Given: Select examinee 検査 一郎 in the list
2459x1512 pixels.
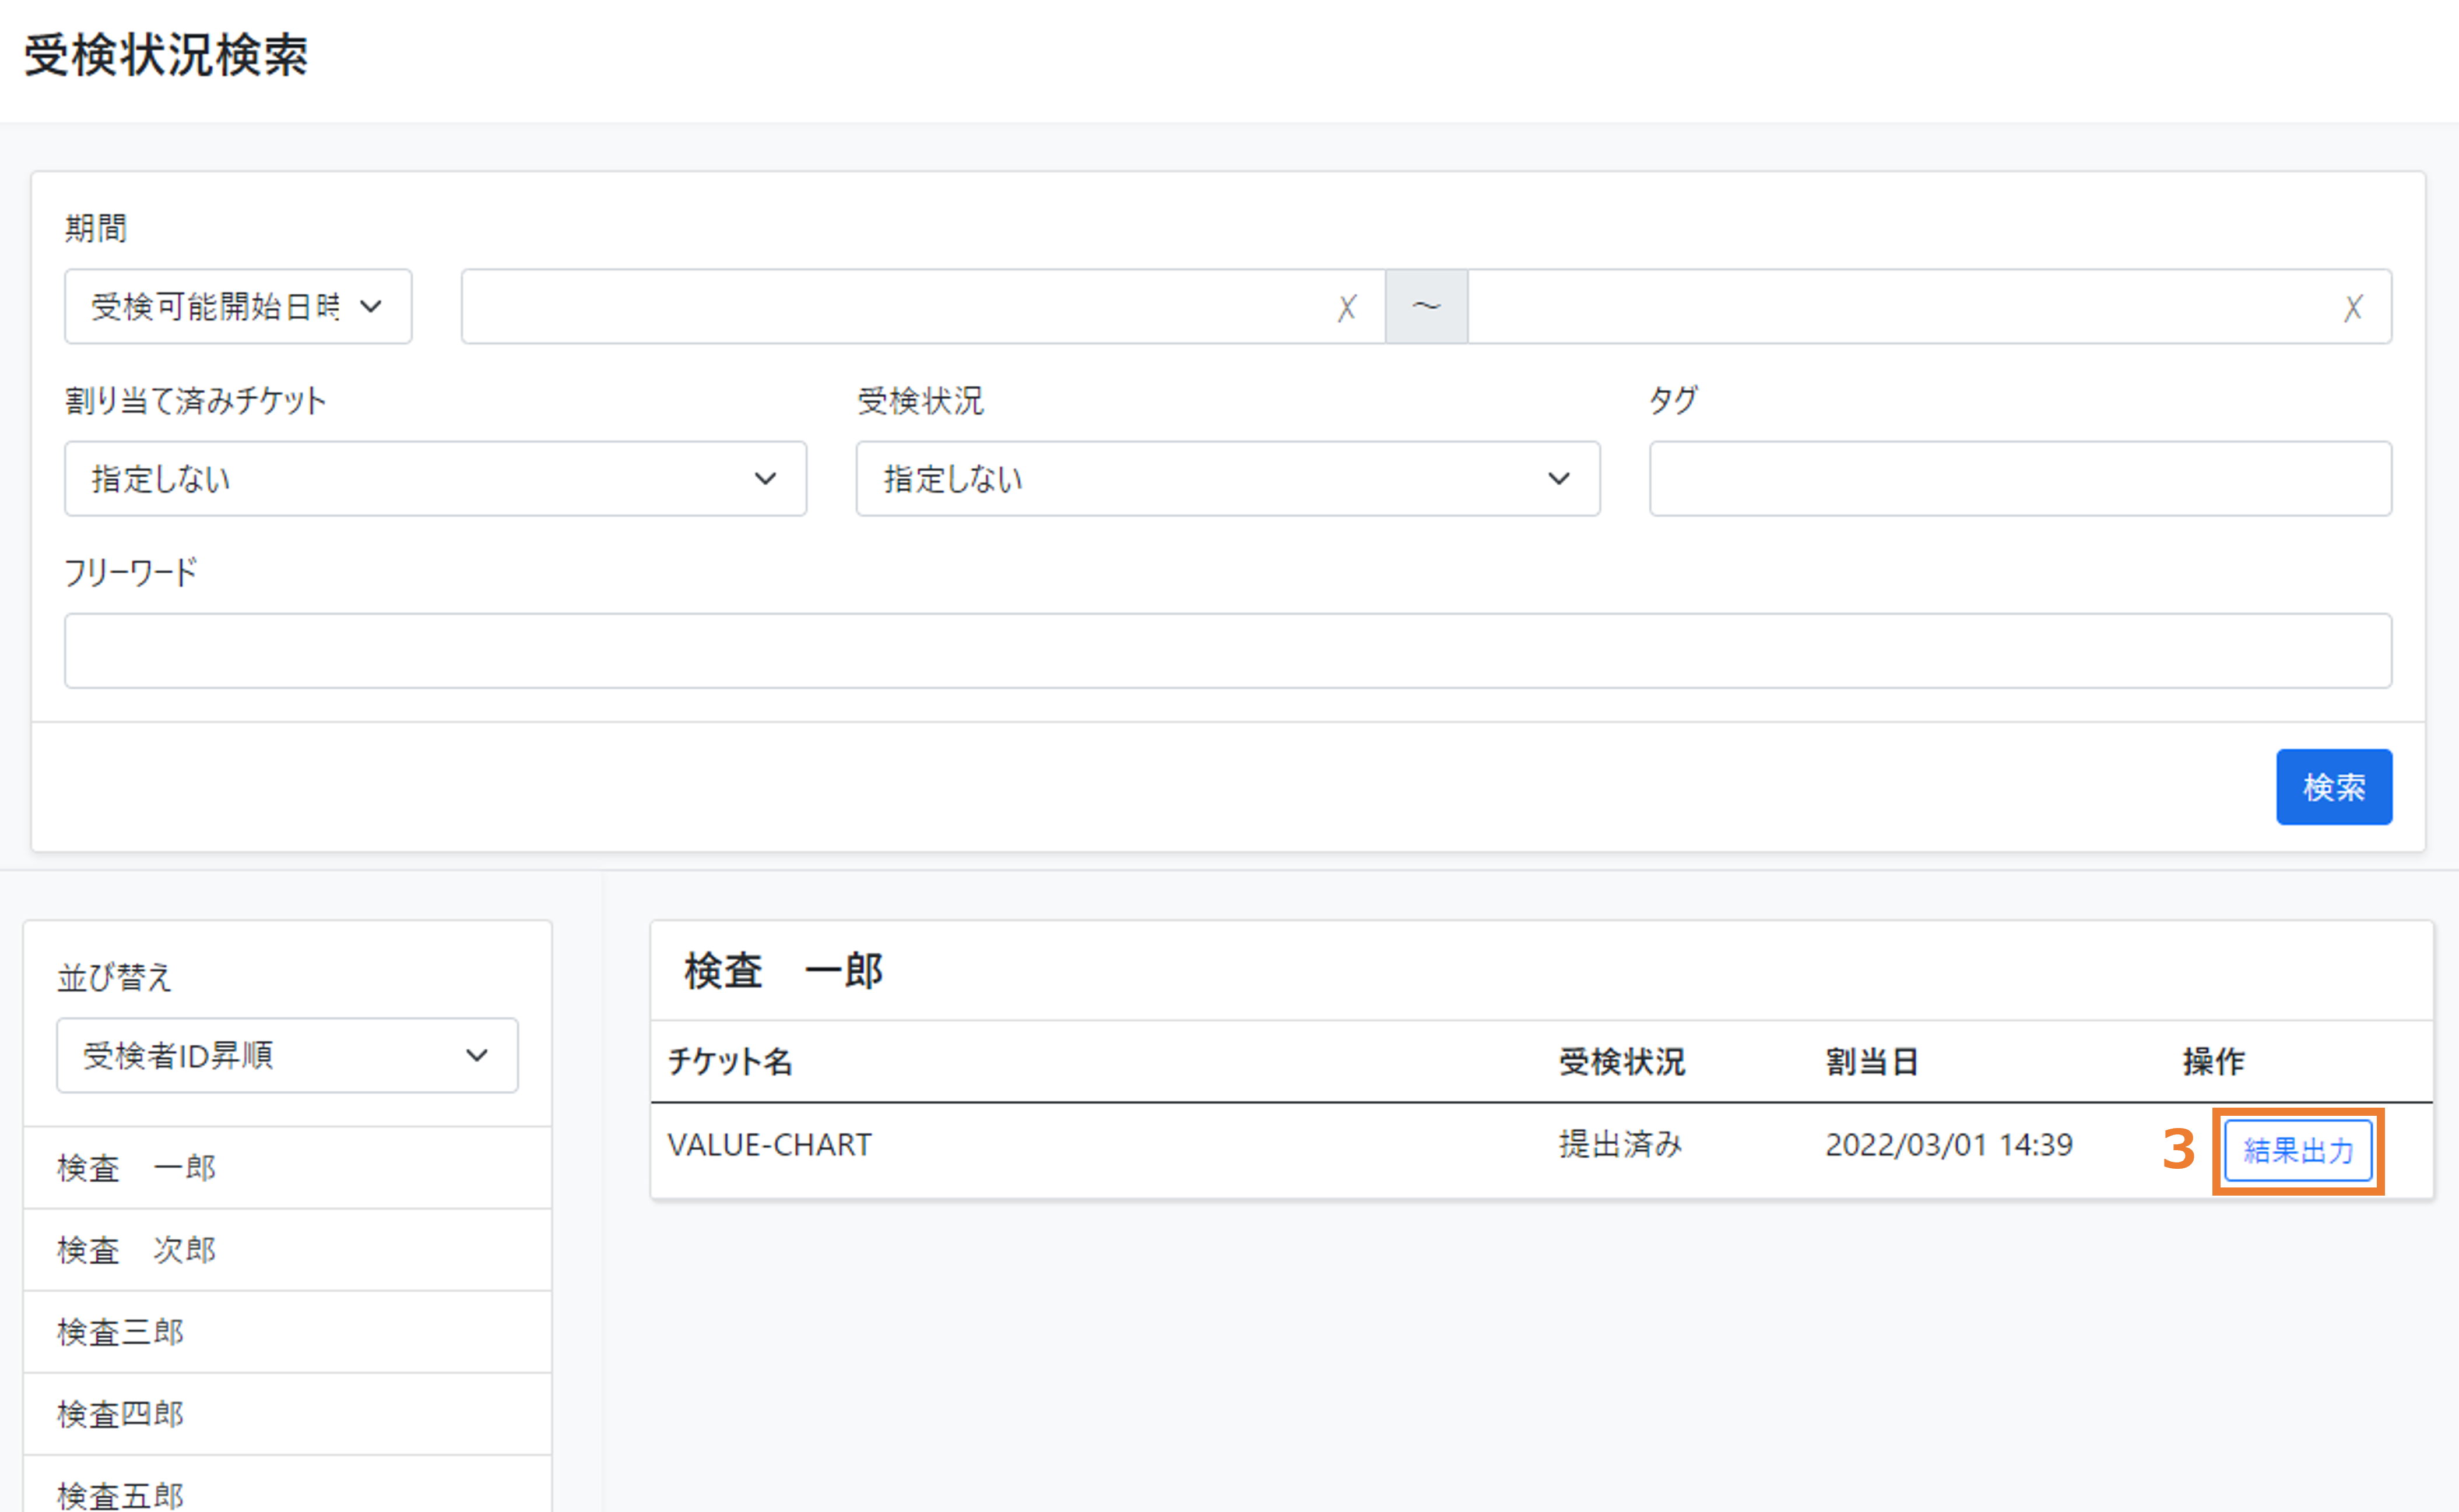Looking at the screenshot, I should click(x=287, y=1167).
